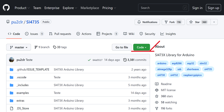224x112 pixels.
Task: Select the stm32 topic tag
Action: point(203,63)
